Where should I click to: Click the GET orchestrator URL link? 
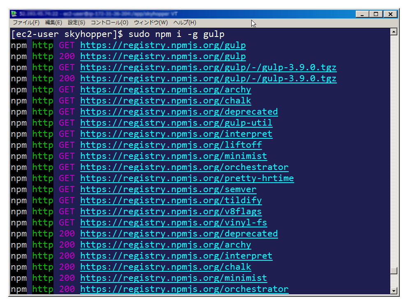pos(184,167)
